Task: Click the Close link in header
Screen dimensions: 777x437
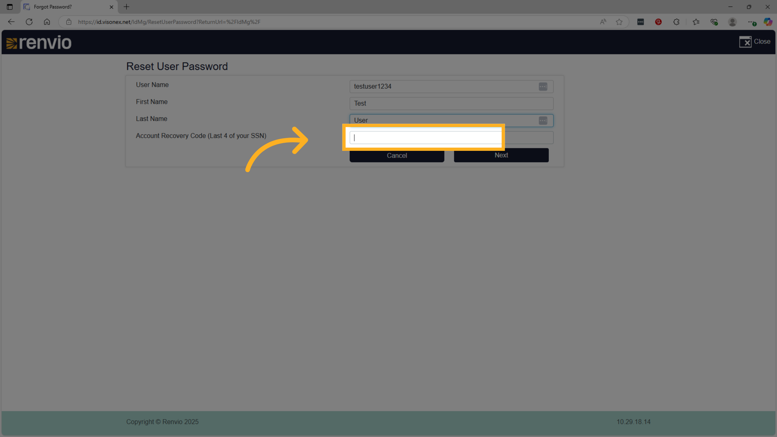Action: (x=755, y=42)
